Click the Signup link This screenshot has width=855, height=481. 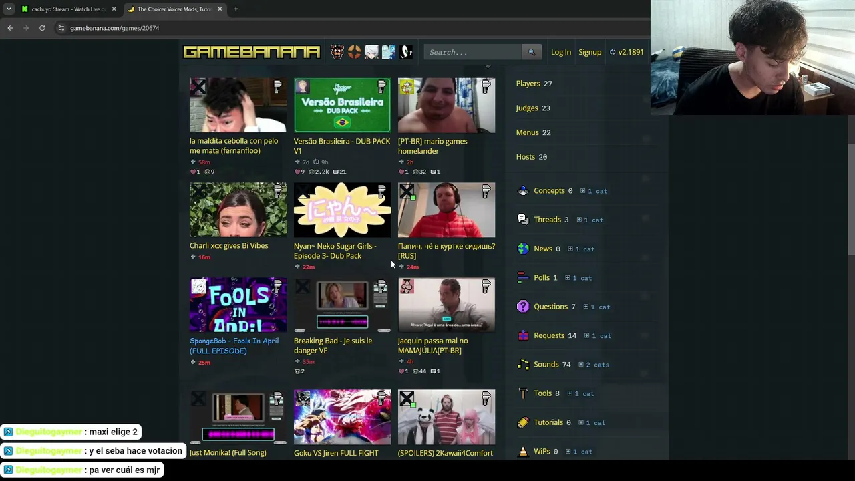(590, 52)
